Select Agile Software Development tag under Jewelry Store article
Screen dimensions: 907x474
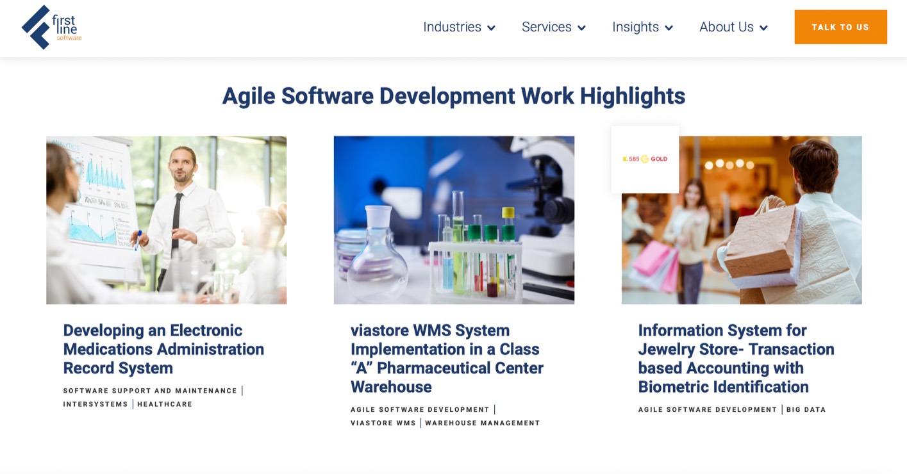(708, 409)
